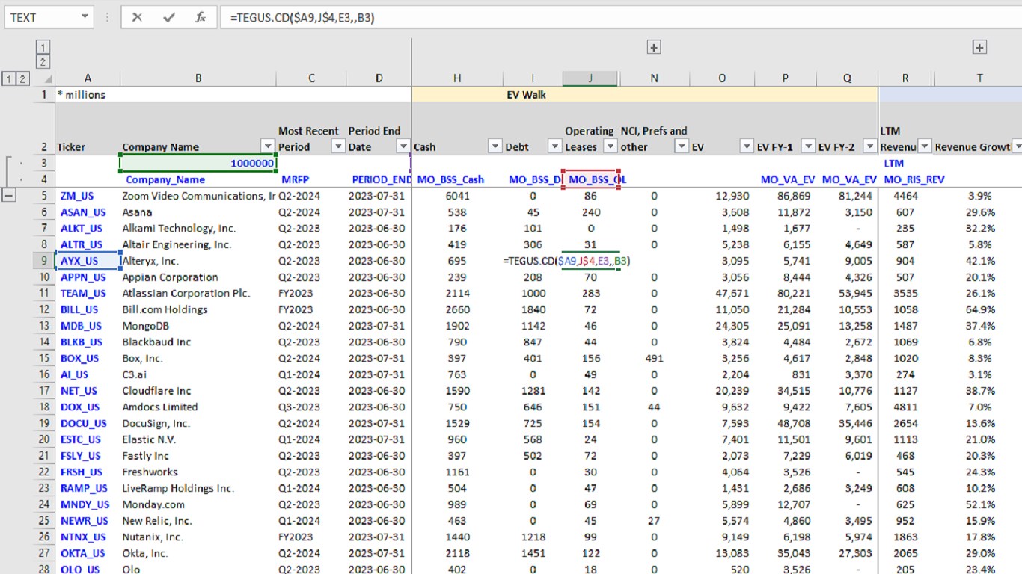Show row outline level 2

(24, 79)
